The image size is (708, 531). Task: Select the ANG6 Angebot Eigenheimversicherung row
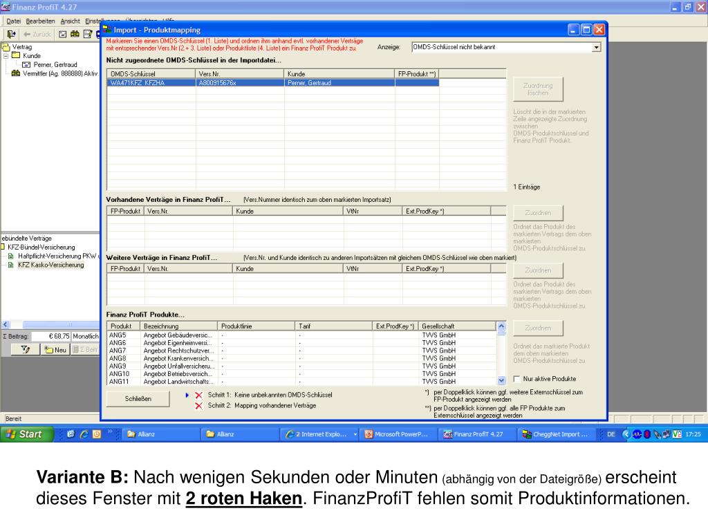tap(301, 343)
